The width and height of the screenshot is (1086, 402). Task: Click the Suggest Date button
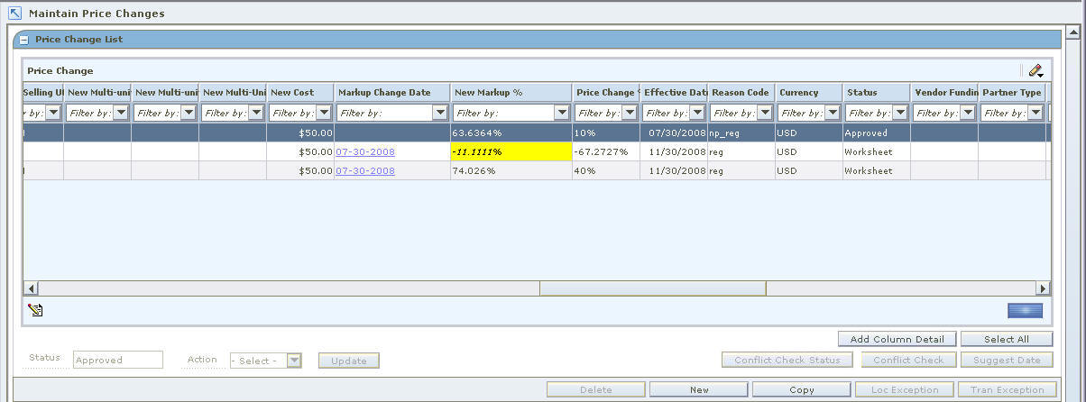(1007, 360)
